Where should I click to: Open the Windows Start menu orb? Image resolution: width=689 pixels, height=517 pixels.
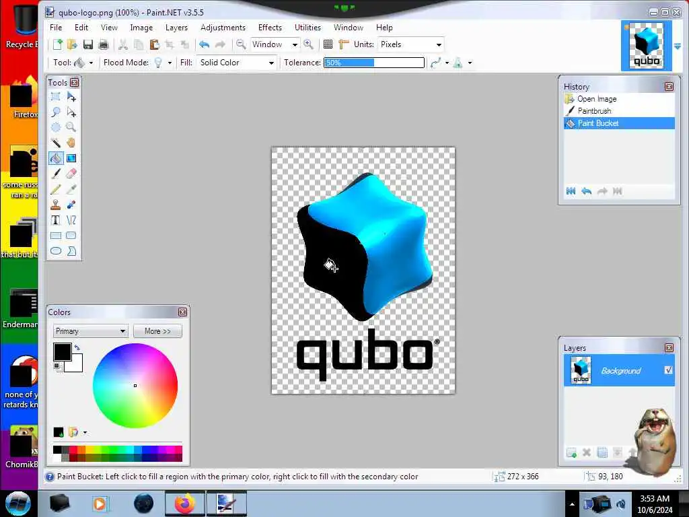tap(17, 504)
